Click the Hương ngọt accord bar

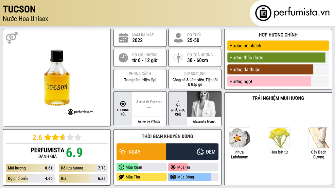point(278,81)
